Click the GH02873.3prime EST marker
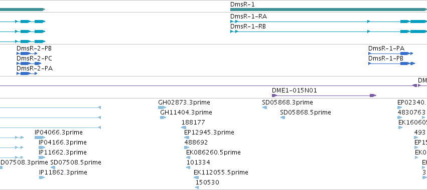427x190 pixels. point(162,107)
